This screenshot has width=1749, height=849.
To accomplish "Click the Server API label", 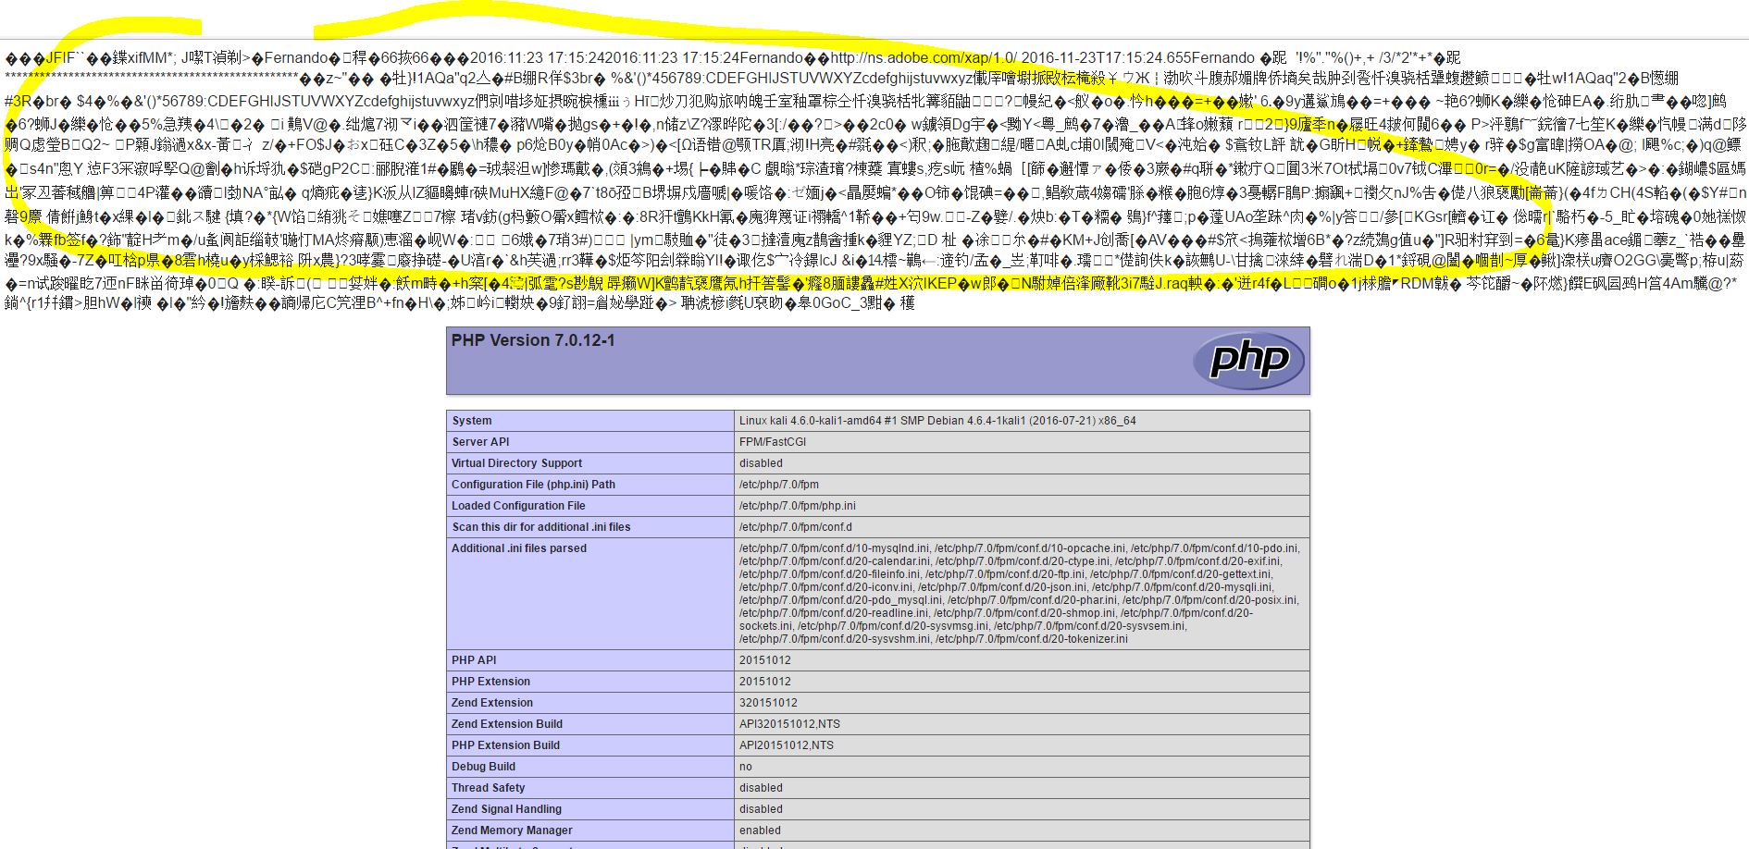I will click(480, 442).
